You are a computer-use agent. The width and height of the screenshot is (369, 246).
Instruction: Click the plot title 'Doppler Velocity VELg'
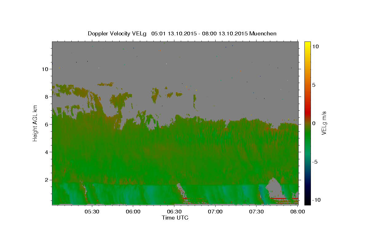117,34
